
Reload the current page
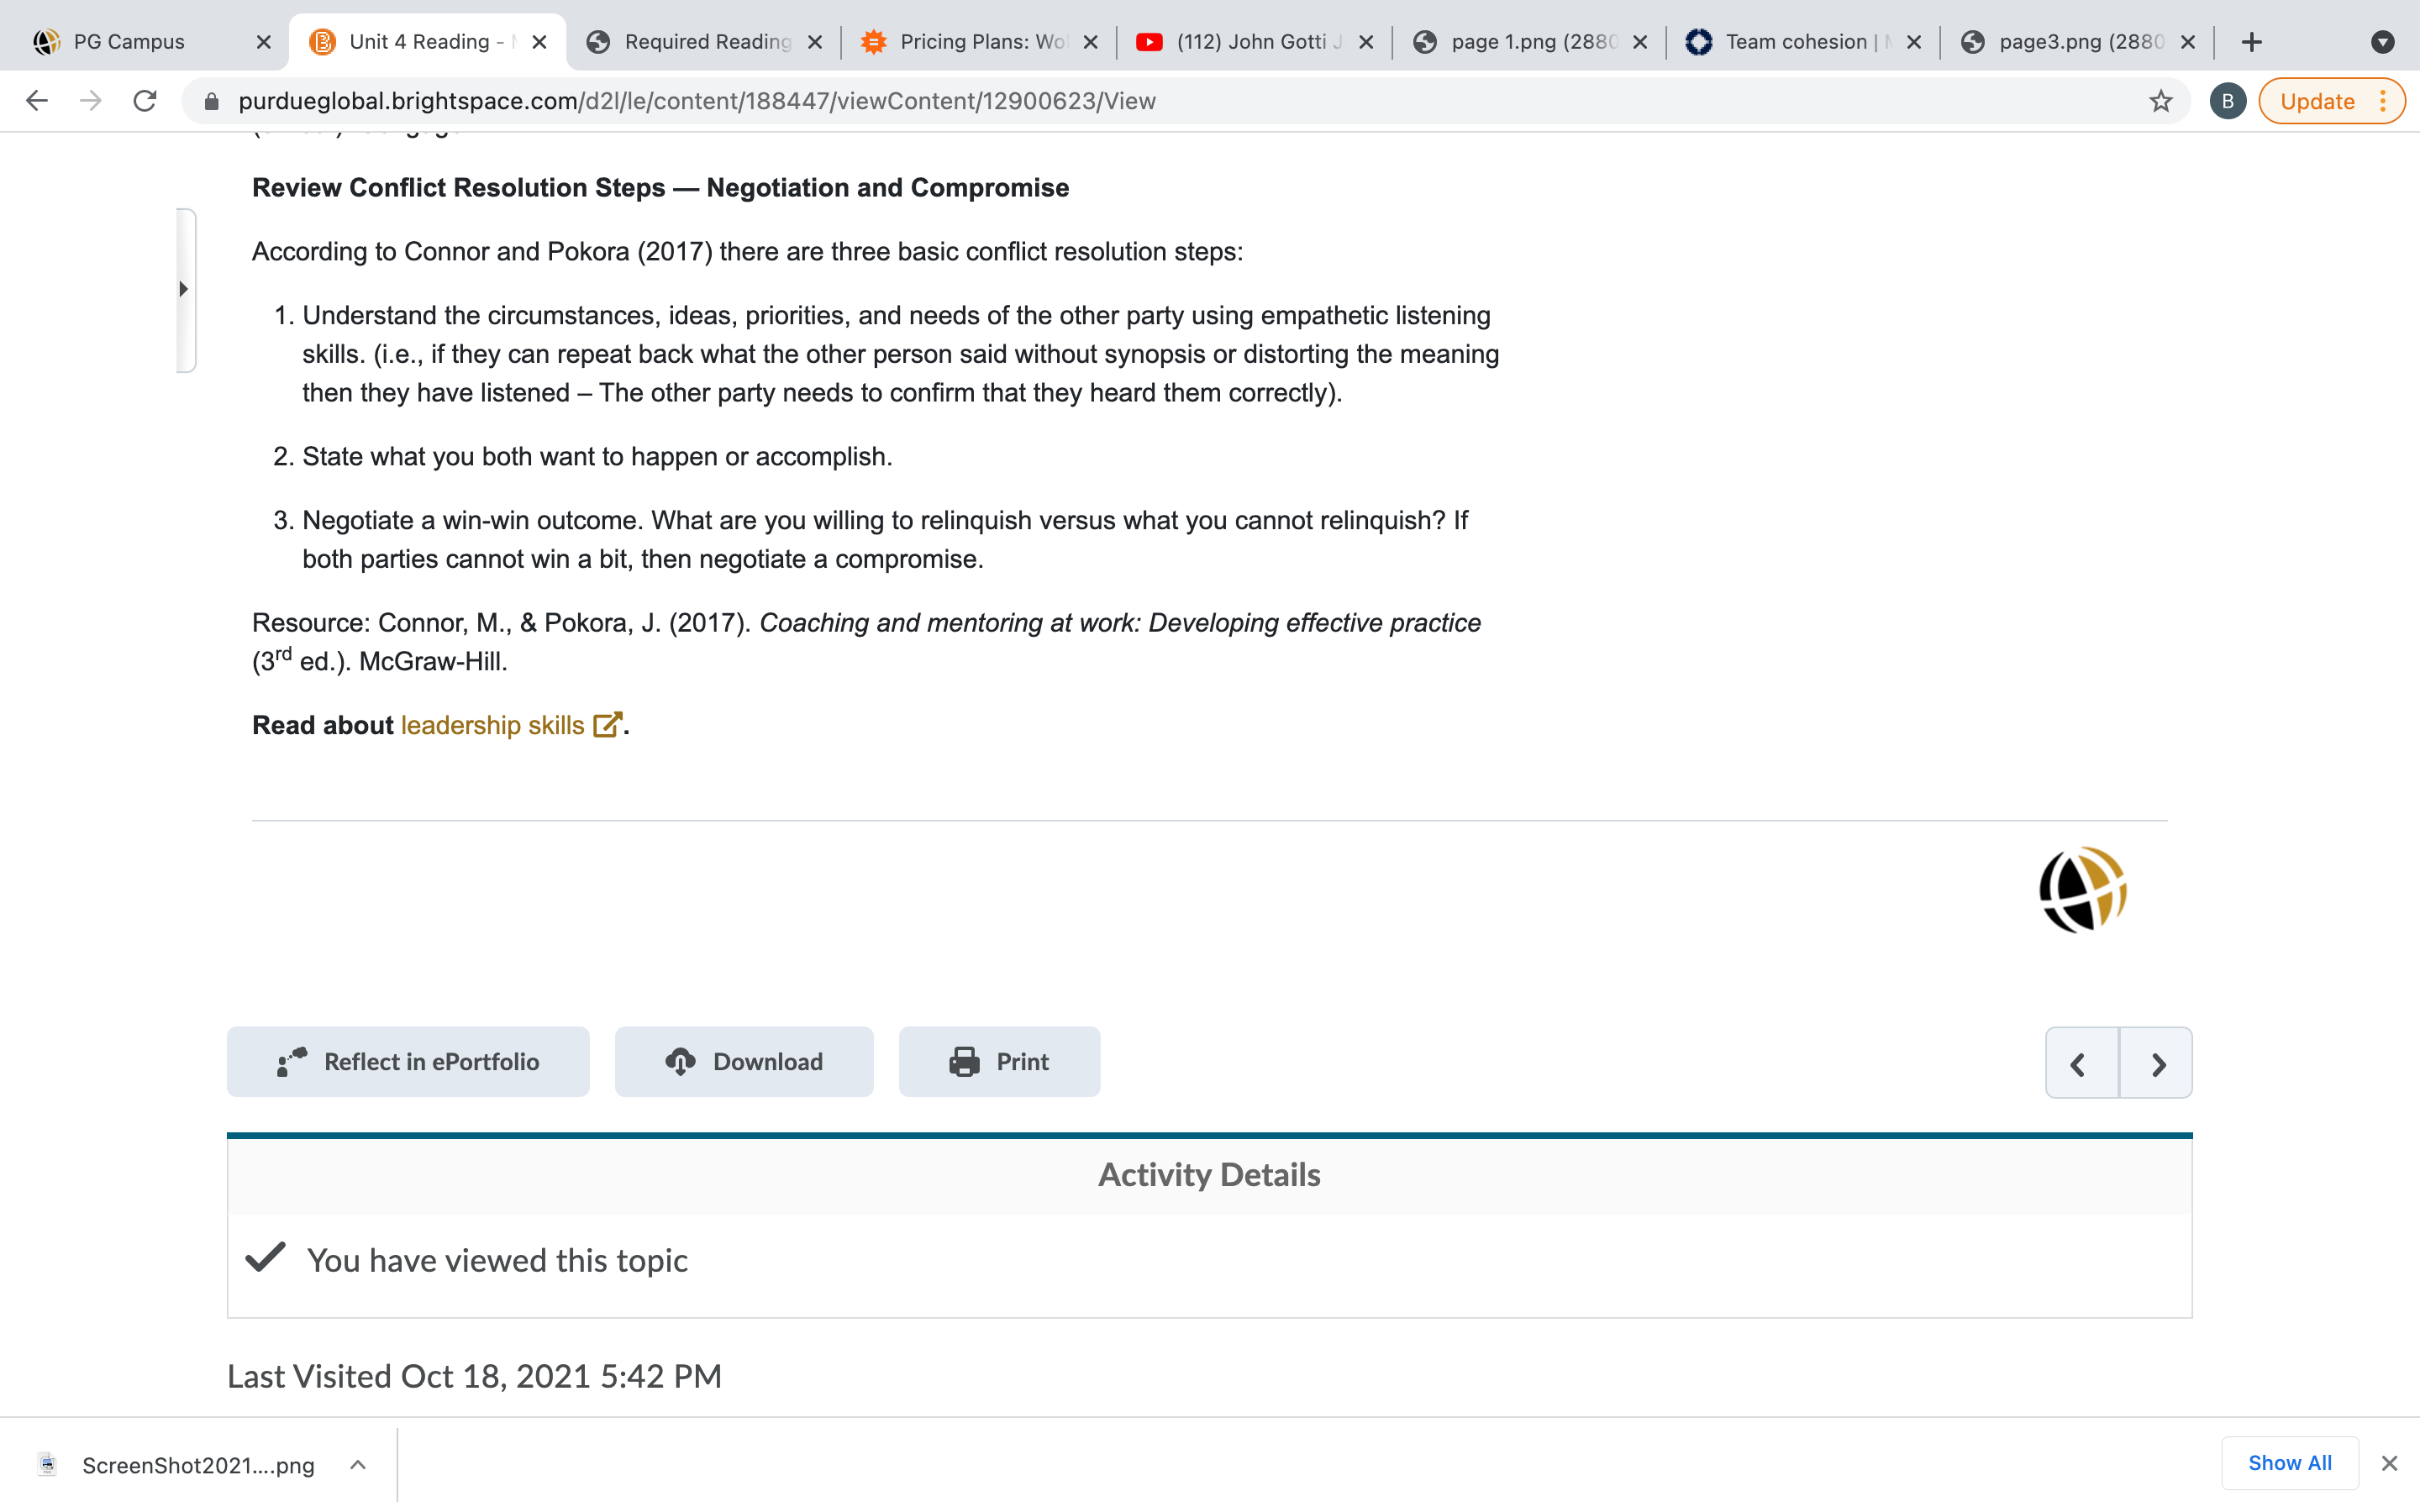(145, 101)
